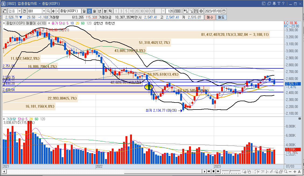The height and width of the screenshot is (176, 304).
Task: Click the duplicate window icon in title bar
Action: pos(269,3)
